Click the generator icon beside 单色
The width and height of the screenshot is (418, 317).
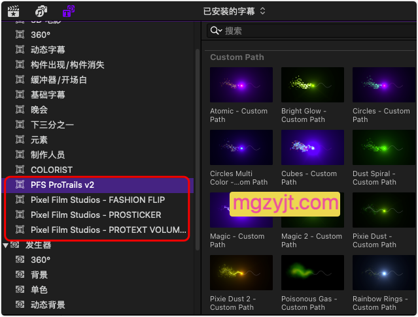pyautogui.click(x=20, y=289)
